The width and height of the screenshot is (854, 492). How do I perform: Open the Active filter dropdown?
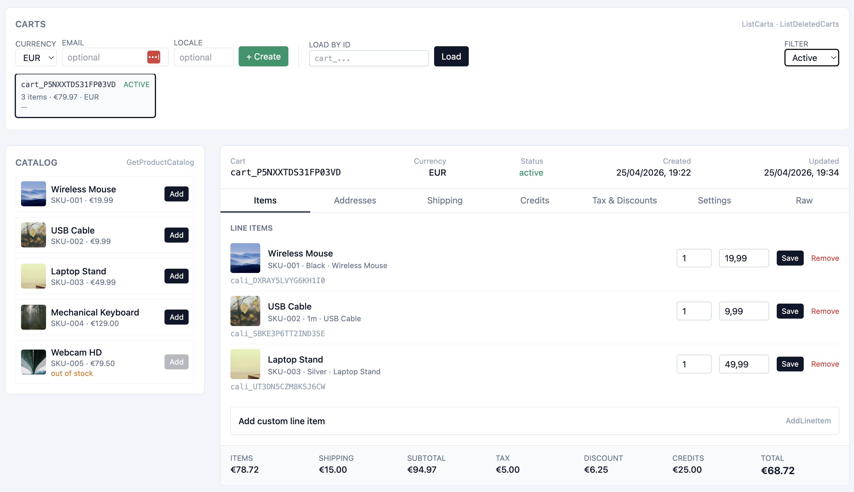click(811, 58)
